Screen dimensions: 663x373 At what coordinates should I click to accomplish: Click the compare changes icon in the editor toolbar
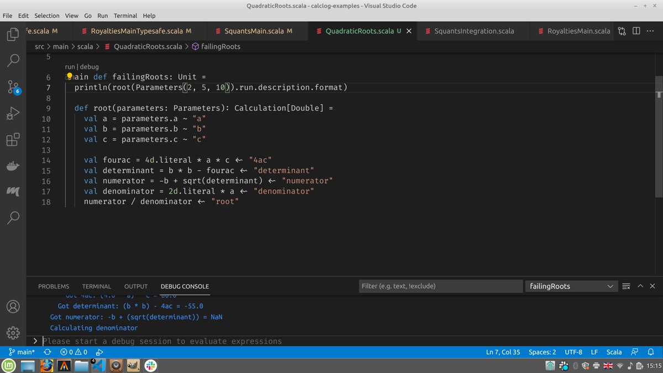tap(622, 31)
